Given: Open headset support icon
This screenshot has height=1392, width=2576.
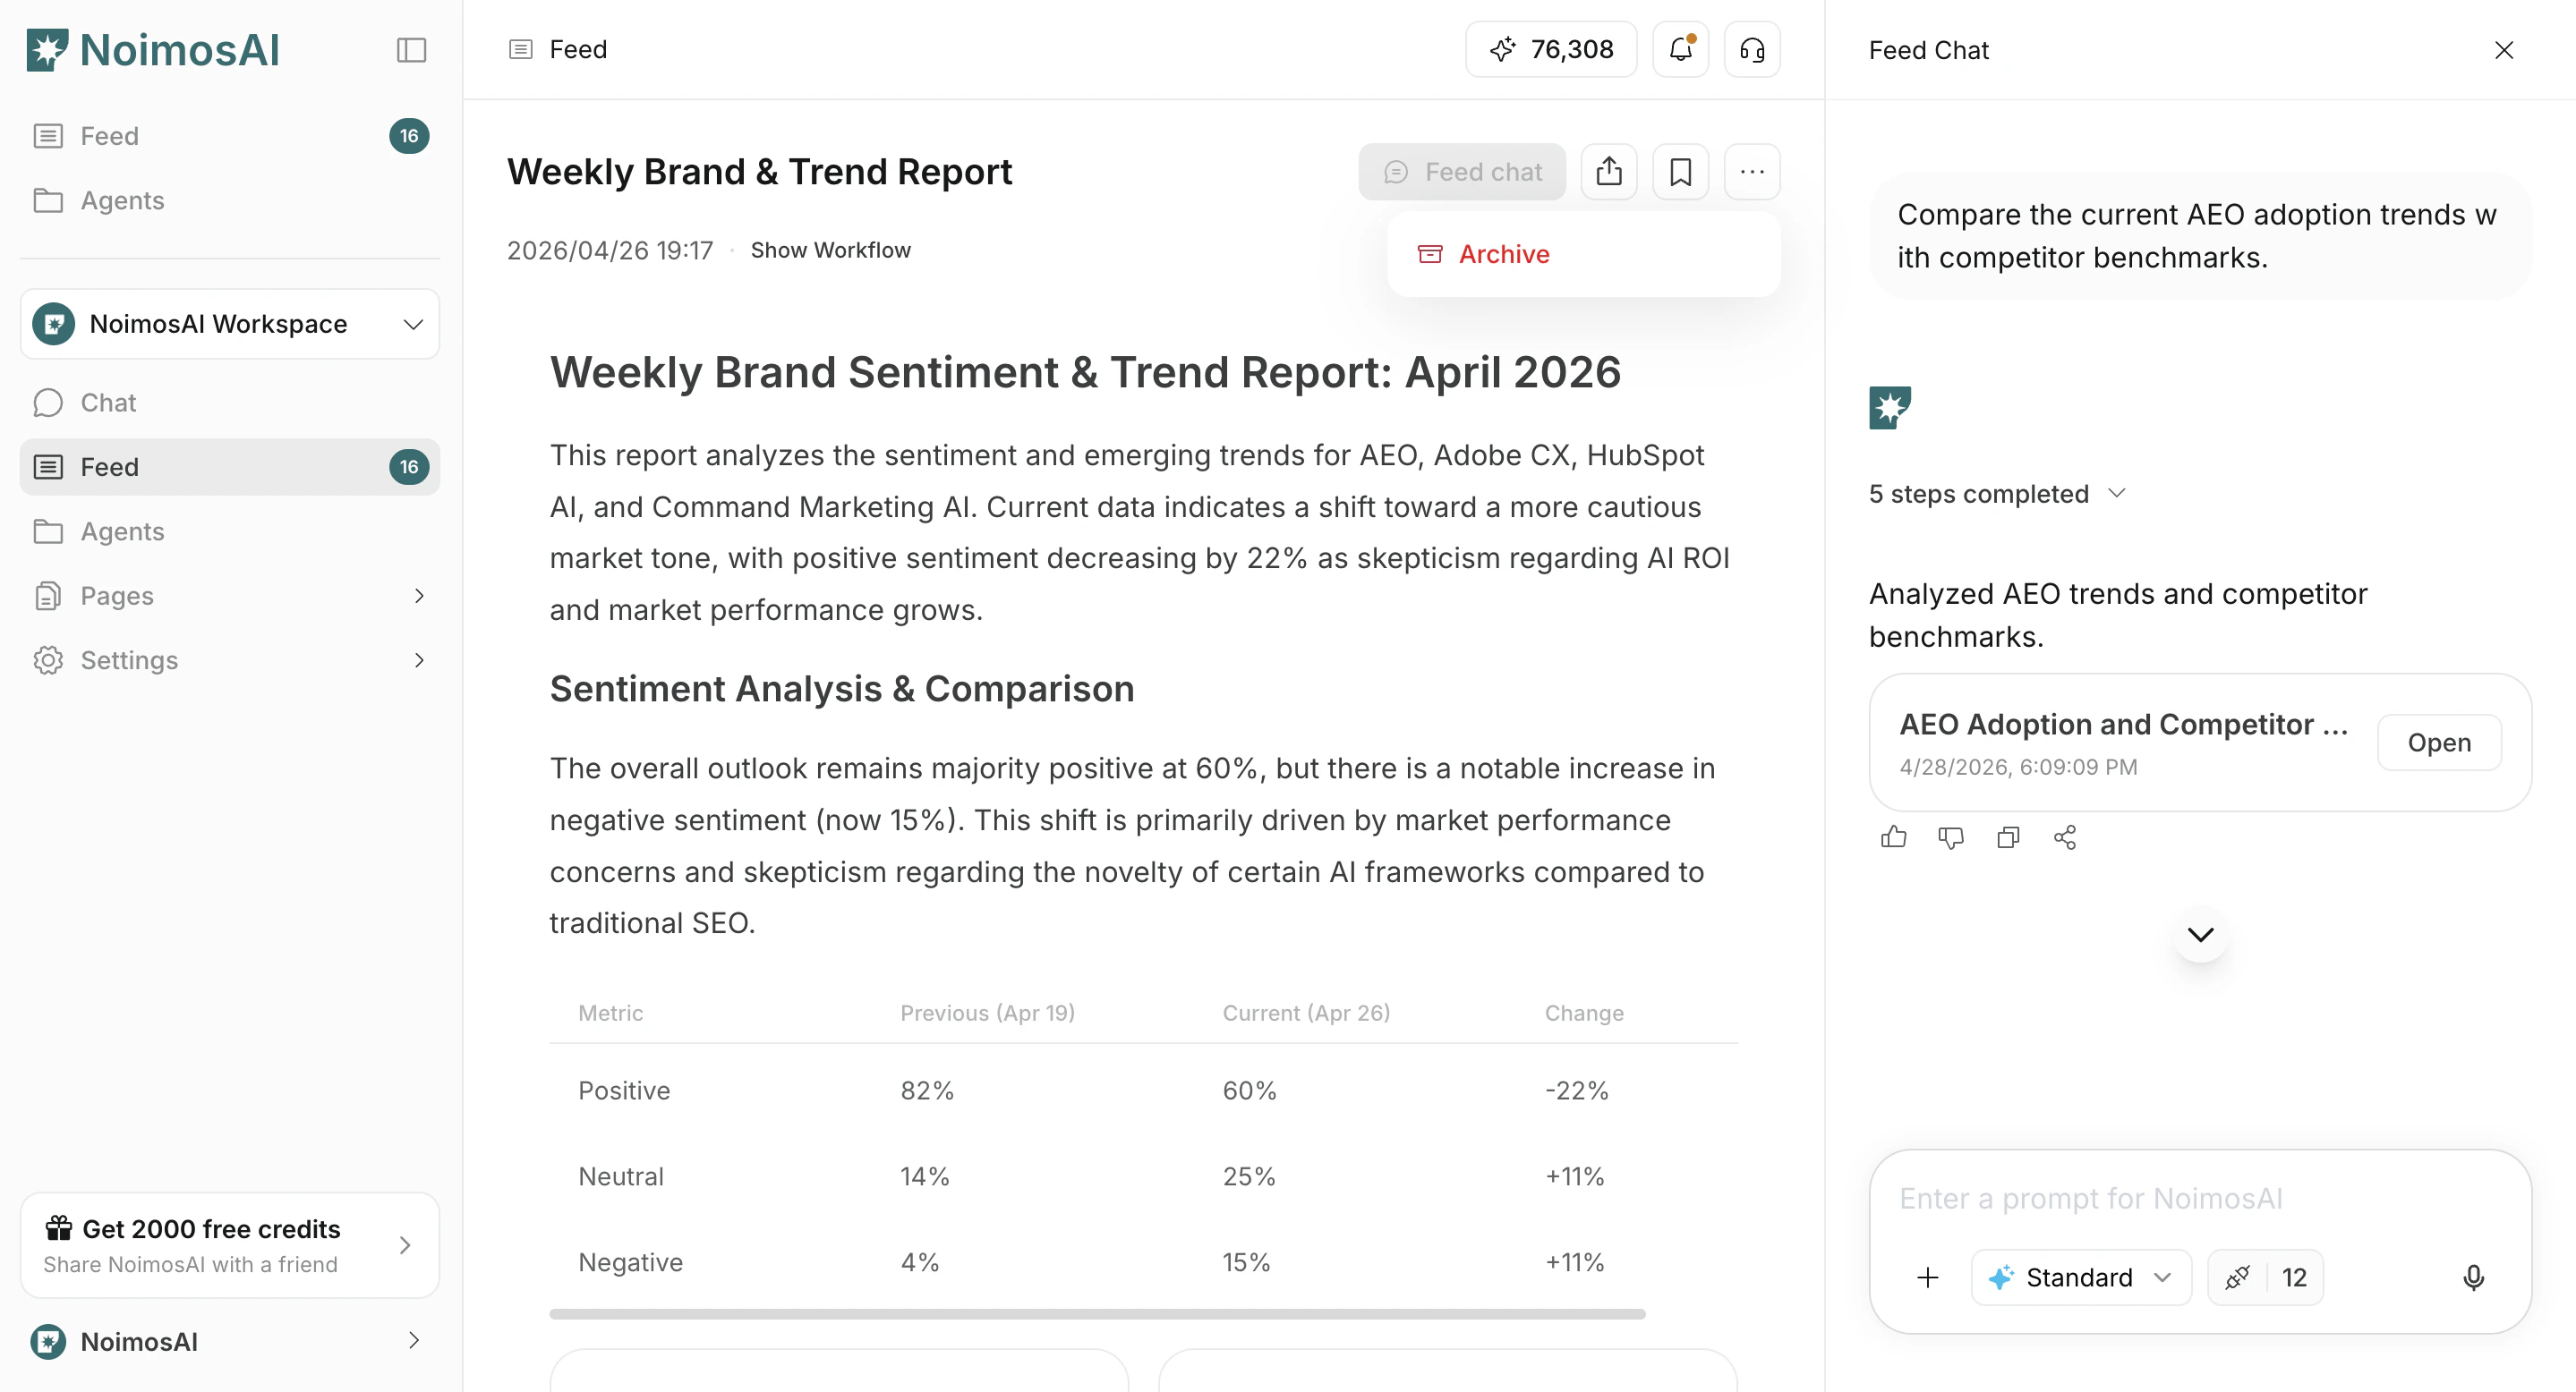Looking at the screenshot, I should click(x=1752, y=49).
